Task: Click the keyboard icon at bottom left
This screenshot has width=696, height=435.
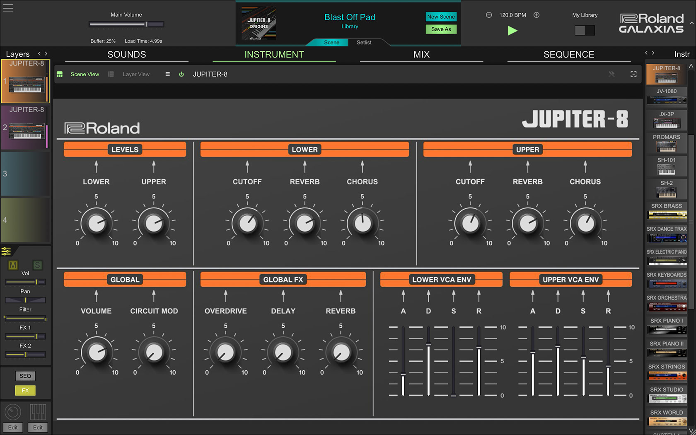Action: pyautogui.click(x=38, y=412)
